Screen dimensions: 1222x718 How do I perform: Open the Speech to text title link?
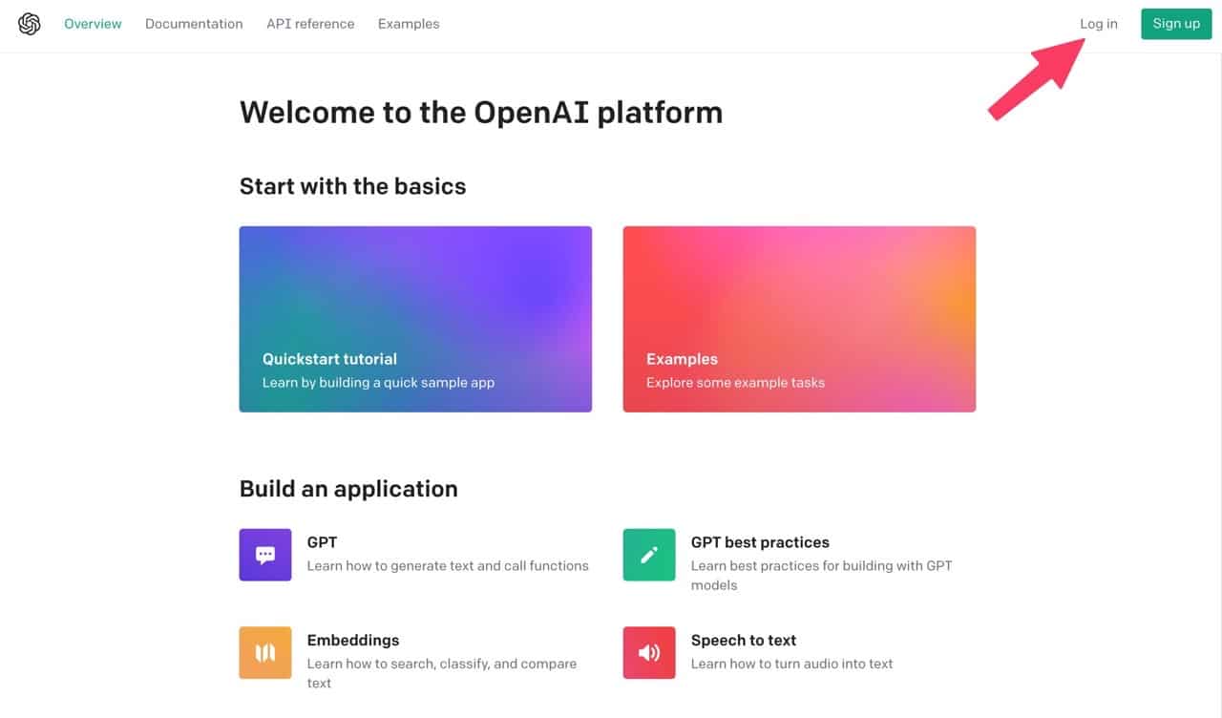coord(744,640)
